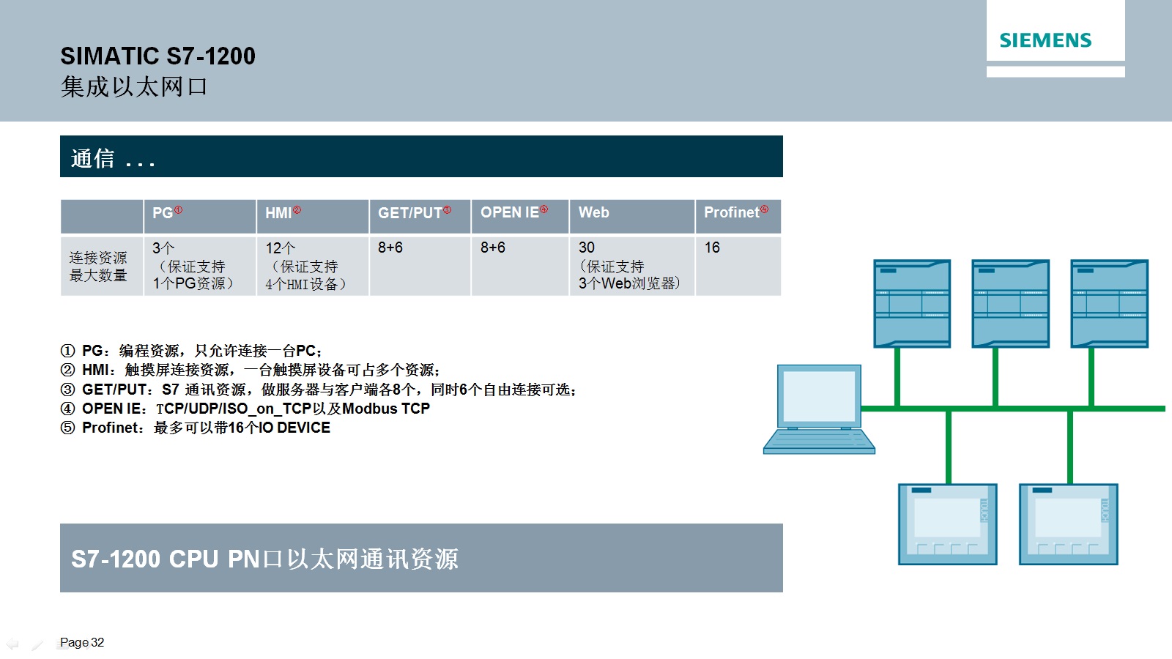Select the laptop PC graphic
The width and height of the screenshot is (1172, 659).
point(819,409)
